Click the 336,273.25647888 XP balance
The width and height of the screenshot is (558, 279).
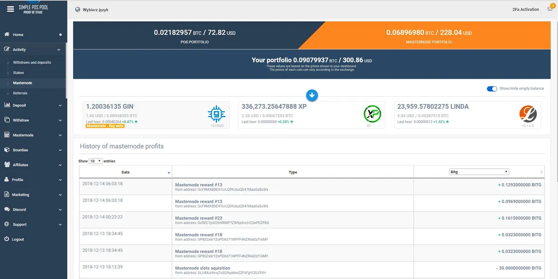(274, 107)
